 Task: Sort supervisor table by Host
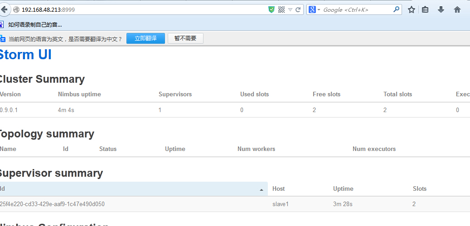click(x=278, y=188)
